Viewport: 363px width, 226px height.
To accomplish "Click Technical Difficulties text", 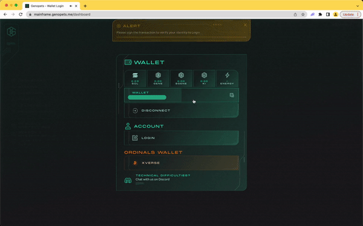I will coord(163,175).
